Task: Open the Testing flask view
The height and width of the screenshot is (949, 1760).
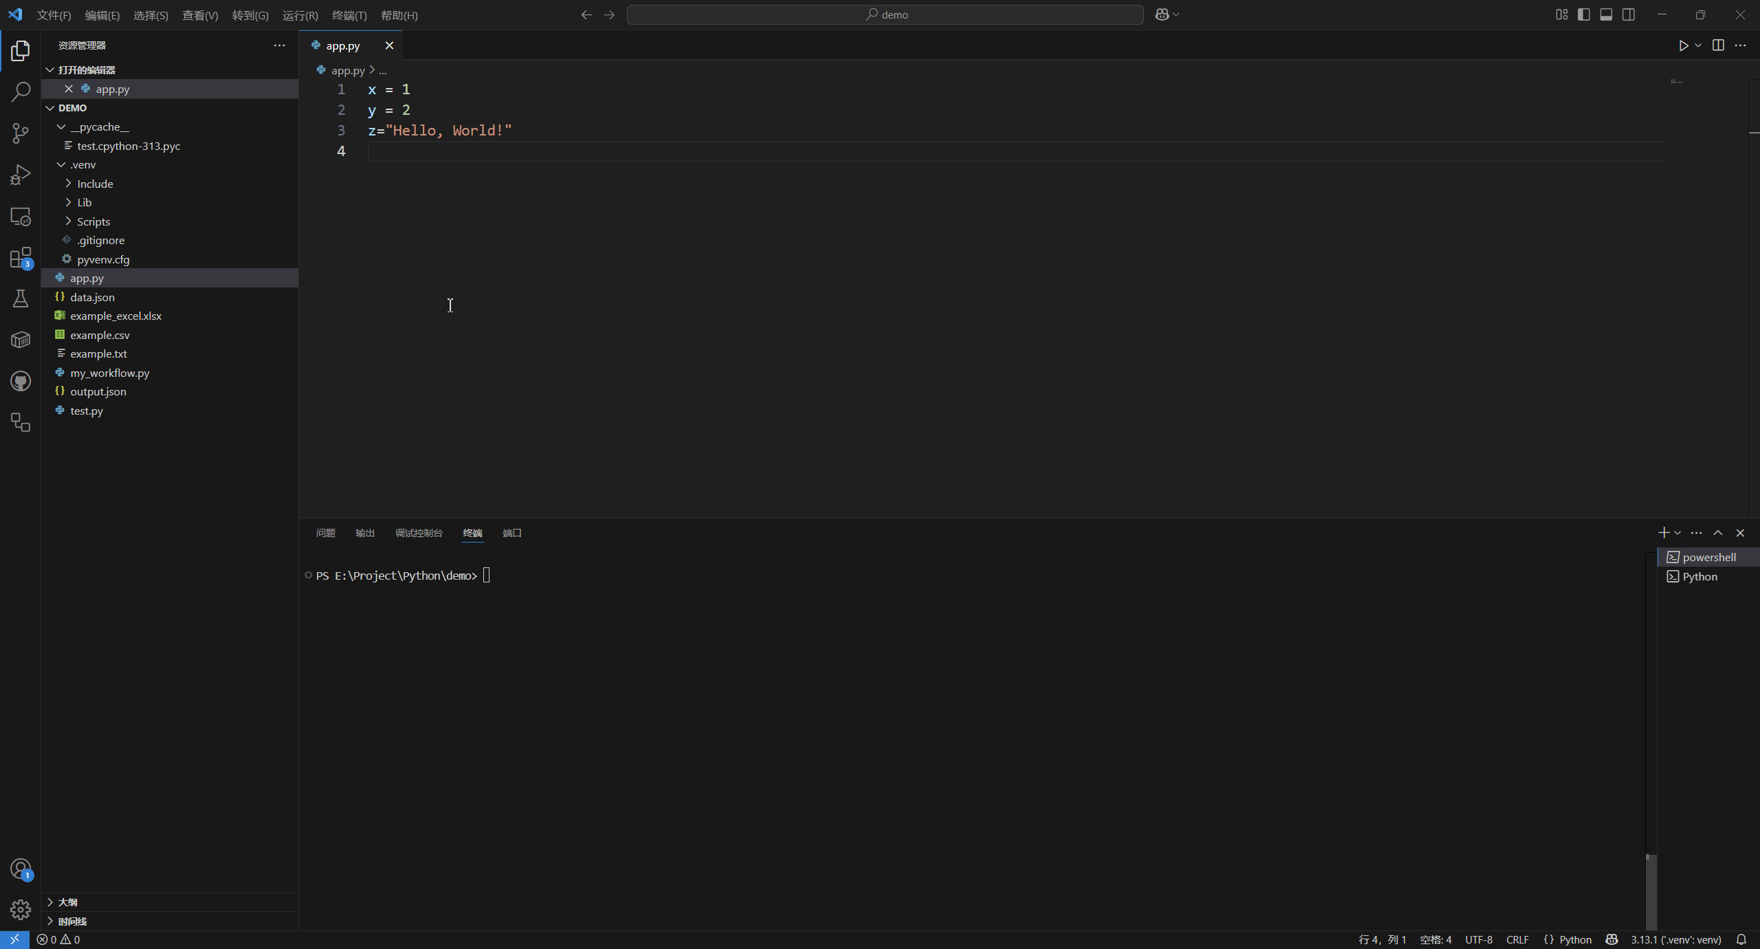Action: [21, 298]
